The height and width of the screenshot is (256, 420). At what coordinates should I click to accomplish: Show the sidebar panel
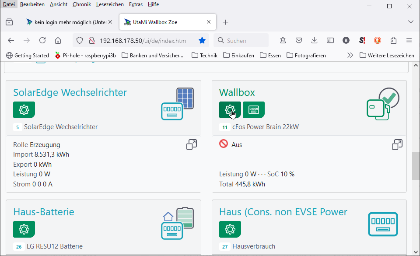330,40
